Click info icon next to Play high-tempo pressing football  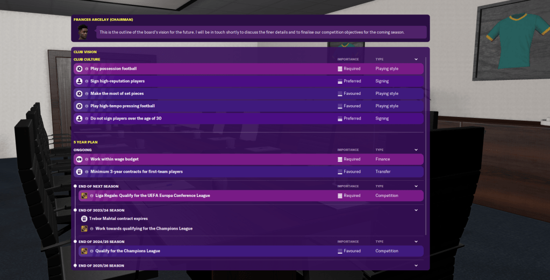(86, 106)
